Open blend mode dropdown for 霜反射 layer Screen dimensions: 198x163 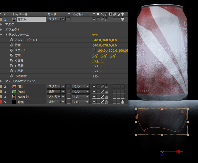(56, 19)
